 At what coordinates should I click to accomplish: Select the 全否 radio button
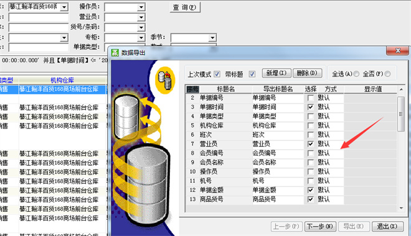coord(387,75)
